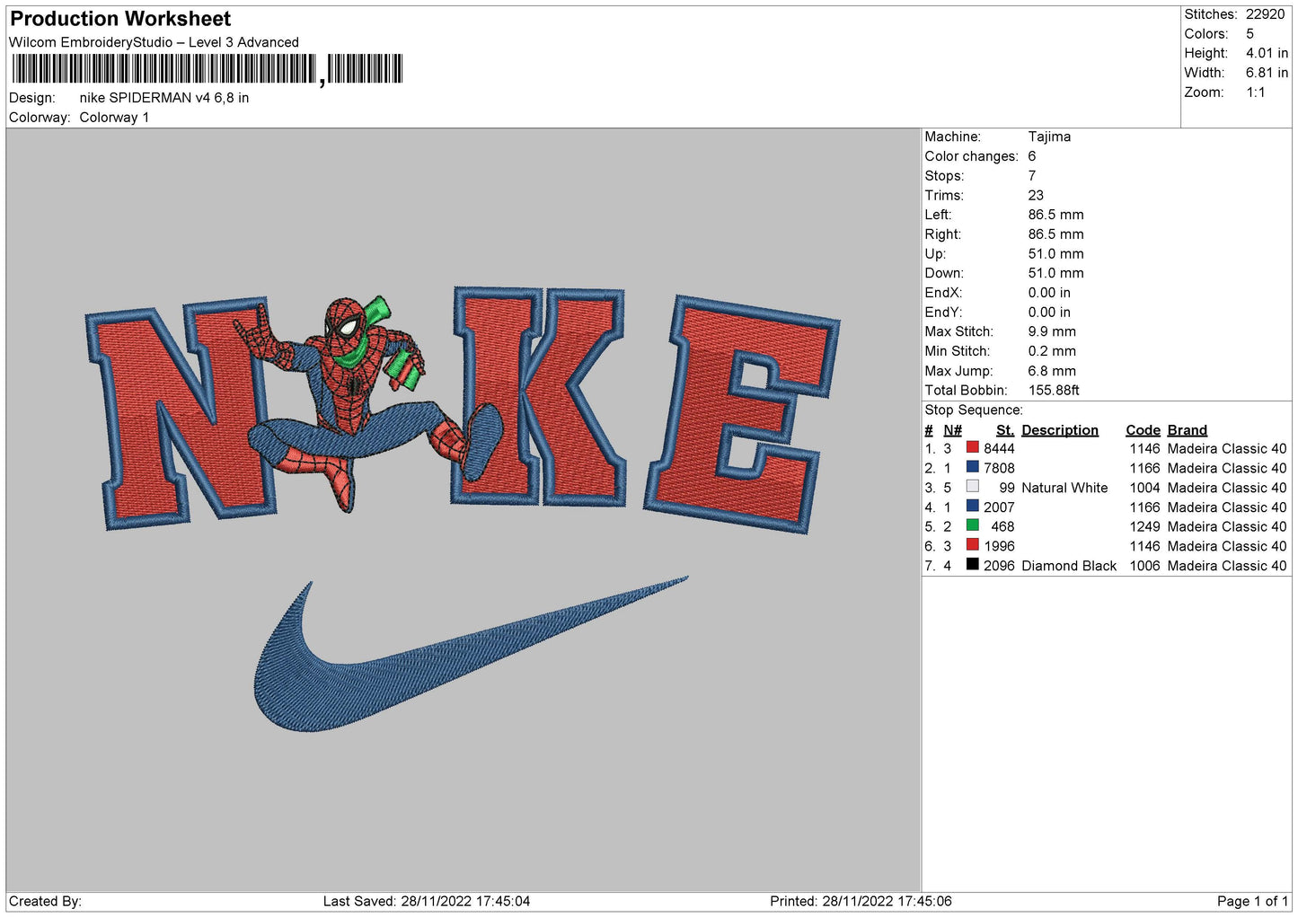Select the green swatch for thread 468
This screenshot has width=1298, height=917.
[x=972, y=525]
